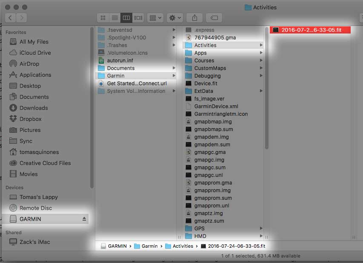The width and height of the screenshot is (363, 263).
Task: Open Sync folder in sidebar
Action: point(20,141)
